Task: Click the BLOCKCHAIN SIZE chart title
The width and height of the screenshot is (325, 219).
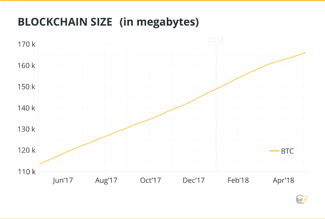Action: [x=63, y=22]
